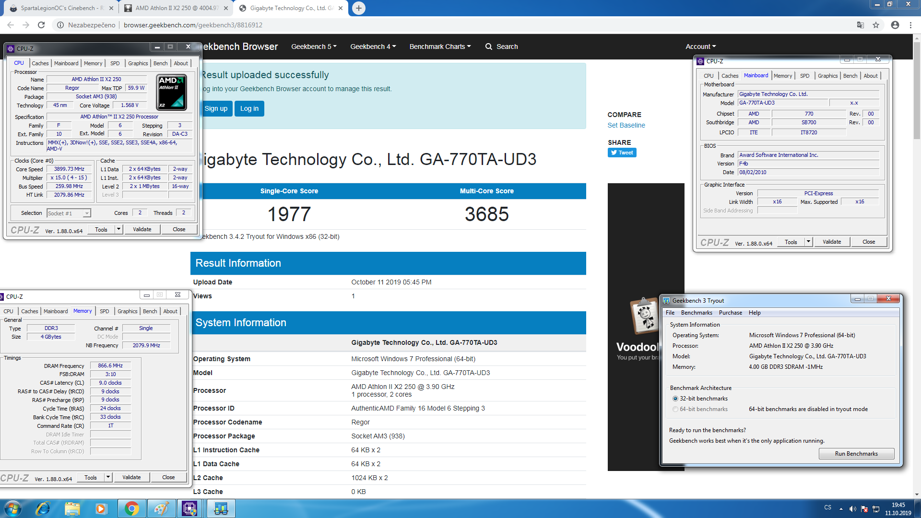Click Tools button in Memory CPU-Z window
Screen dimensions: 921x518
pos(90,477)
